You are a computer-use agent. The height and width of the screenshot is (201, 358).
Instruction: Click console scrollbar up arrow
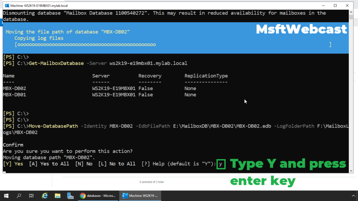(x=351, y=12)
